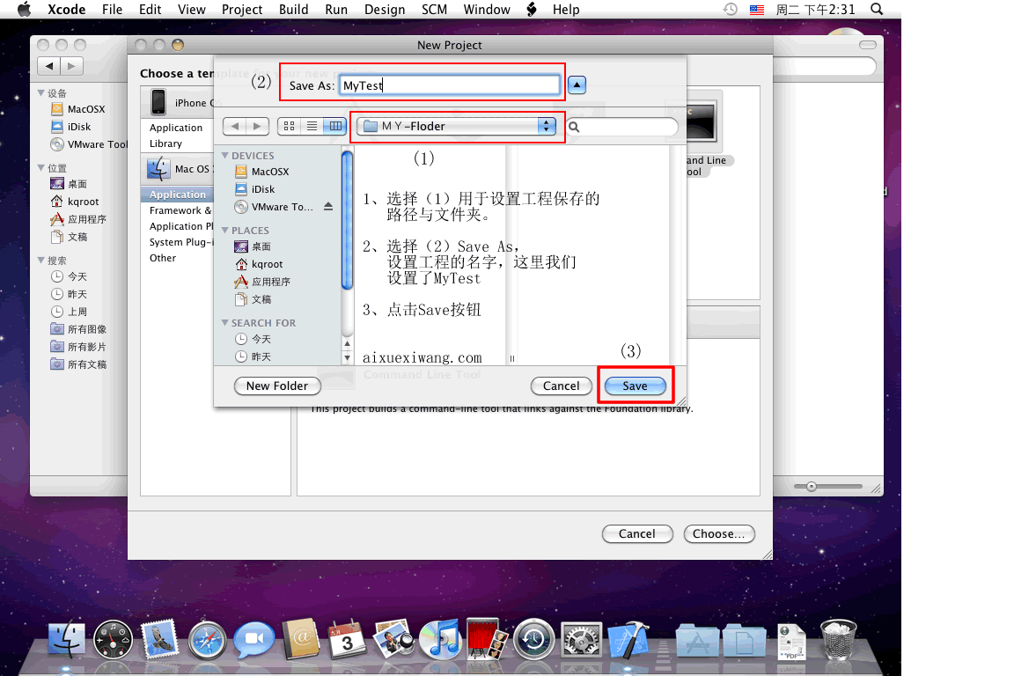Open Documents folder stack in Dock
Screen dimensions: 1014x676
pyautogui.click(x=744, y=641)
